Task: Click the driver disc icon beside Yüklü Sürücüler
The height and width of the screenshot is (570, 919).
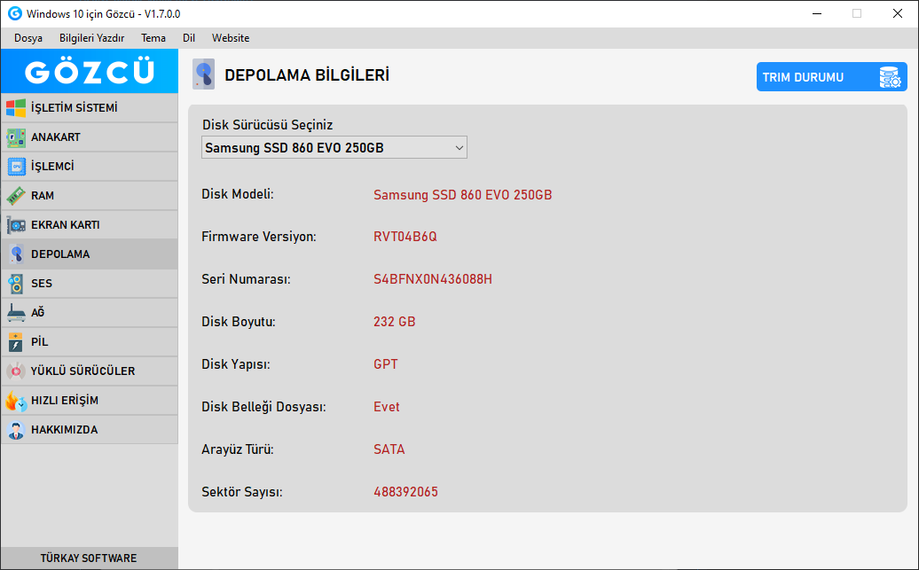Action: coord(16,371)
